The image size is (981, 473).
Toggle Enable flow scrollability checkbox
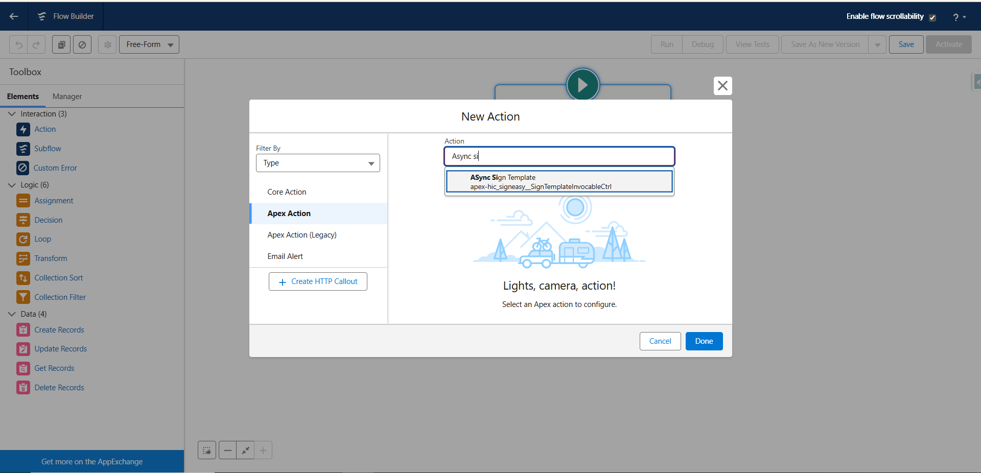pyautogui.click(x=932, y=17)
